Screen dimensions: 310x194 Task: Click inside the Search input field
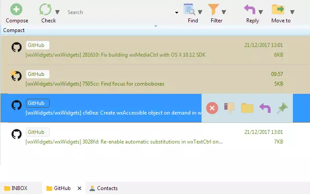[x=119, y=12]
